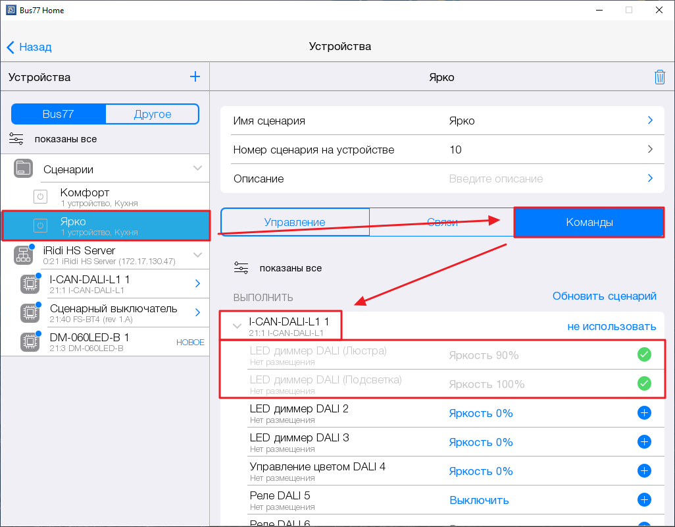Open the Связи tab
This screenshot has width=675, height=527.
click(x=441, y=223)
